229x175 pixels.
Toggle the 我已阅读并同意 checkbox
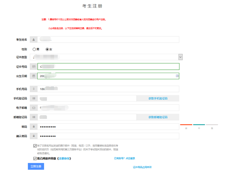35,158
